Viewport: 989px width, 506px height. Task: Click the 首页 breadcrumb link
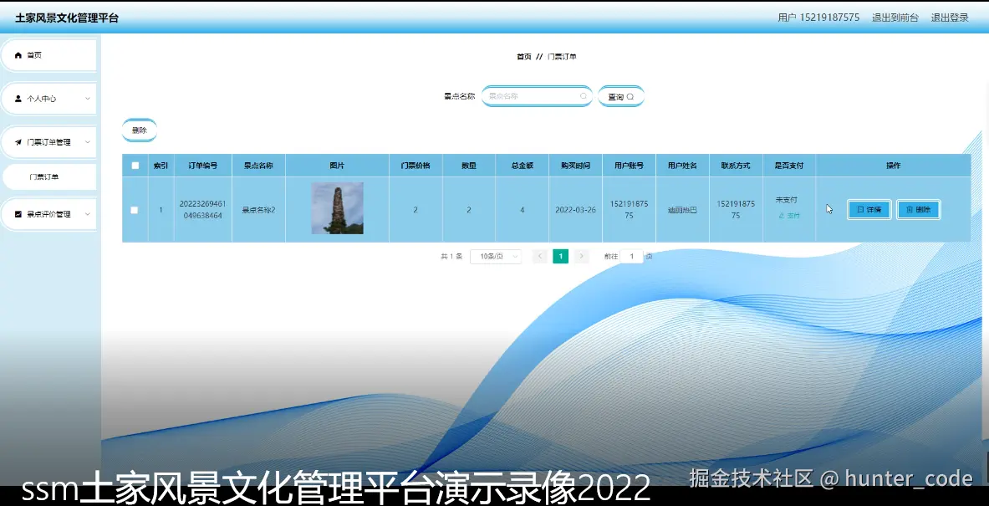coord(524,57)
